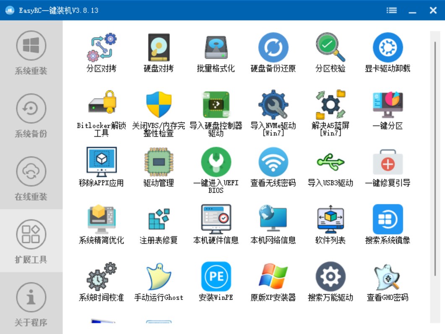
Task: Go to the 在线重装 sidebar tab
Action: (31, 178)
